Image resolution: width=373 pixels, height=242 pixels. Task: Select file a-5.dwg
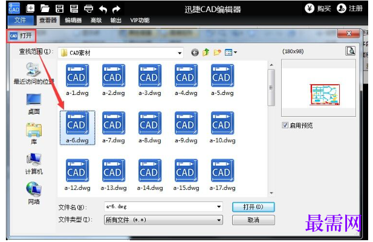click(222, 80)
